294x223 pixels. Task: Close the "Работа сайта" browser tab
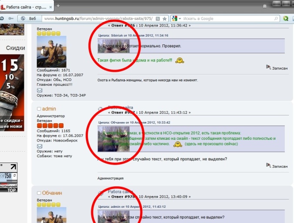[50, 7]
